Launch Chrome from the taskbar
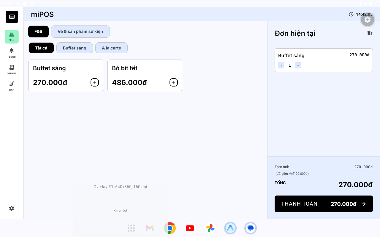The width and height of the screenshot is (380, 237). (x=170, y=228)
